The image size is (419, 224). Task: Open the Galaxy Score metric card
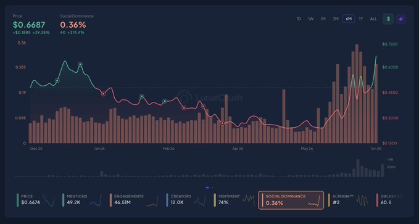[x=391, y=200]
